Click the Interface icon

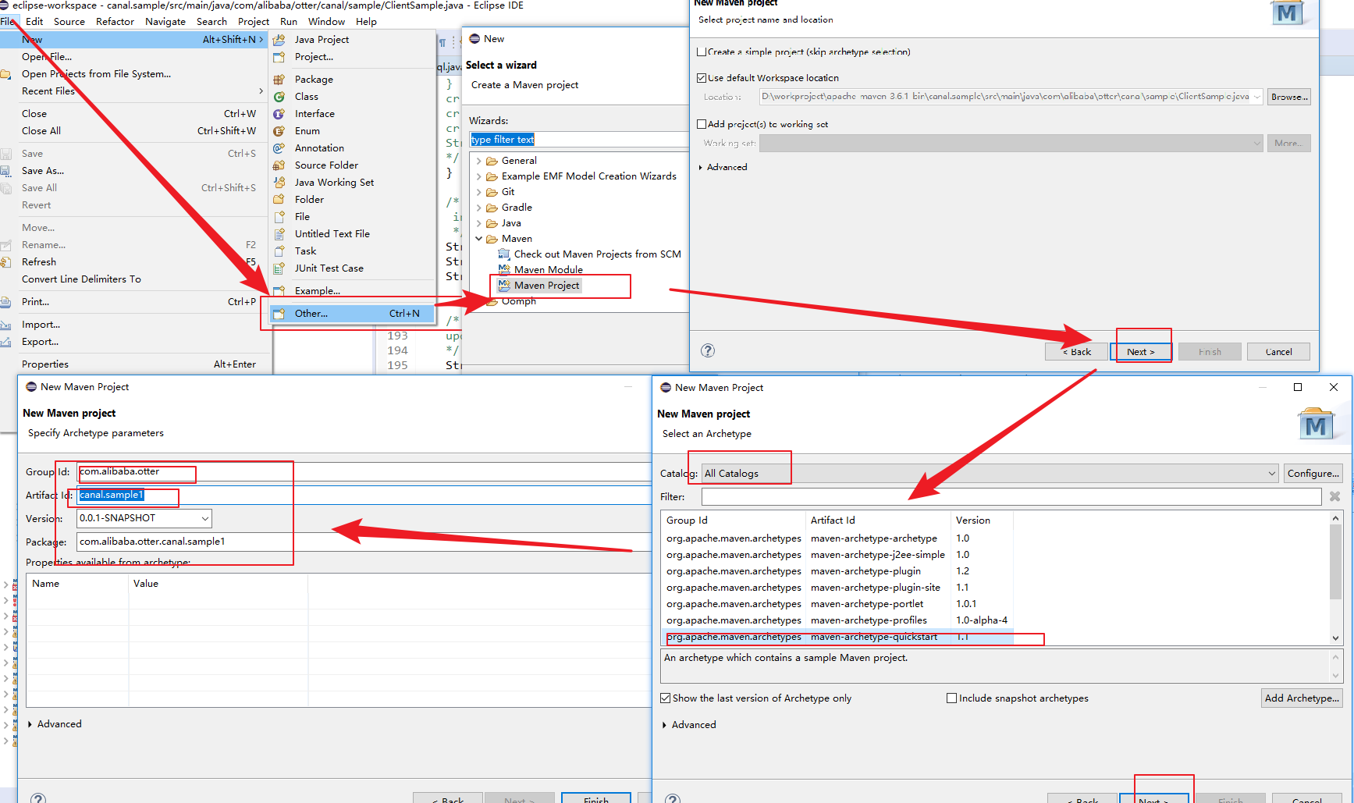[279, 113]
